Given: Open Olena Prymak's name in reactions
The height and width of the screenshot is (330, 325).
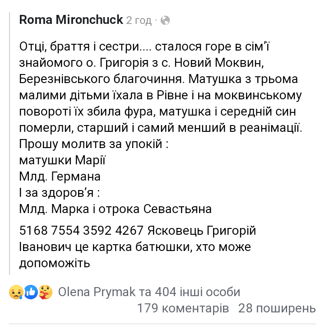Looking at the screenshot, I should coord(97,292).
